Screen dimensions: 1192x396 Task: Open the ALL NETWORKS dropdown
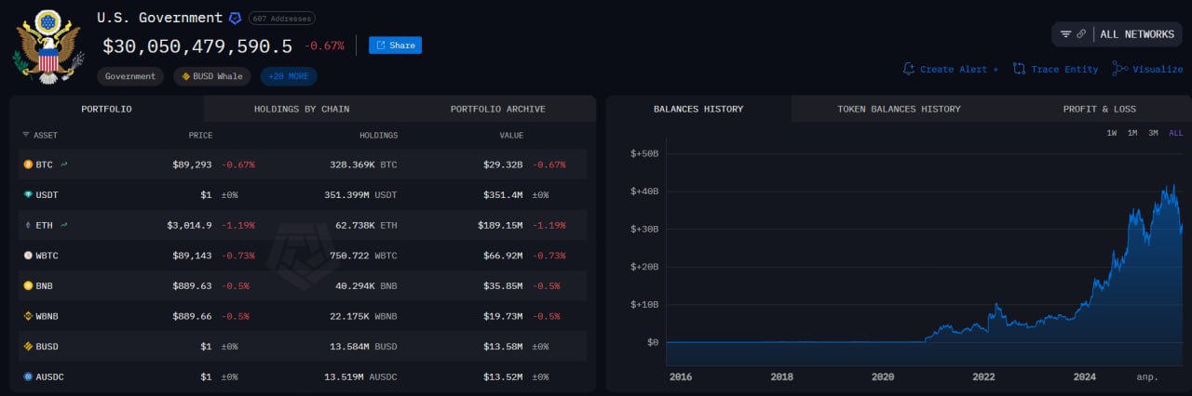[x=1137, y=34]
